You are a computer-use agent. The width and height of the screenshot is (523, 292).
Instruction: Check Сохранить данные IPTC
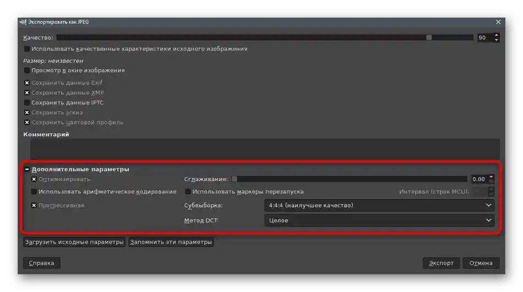click(x=27, y=103)
